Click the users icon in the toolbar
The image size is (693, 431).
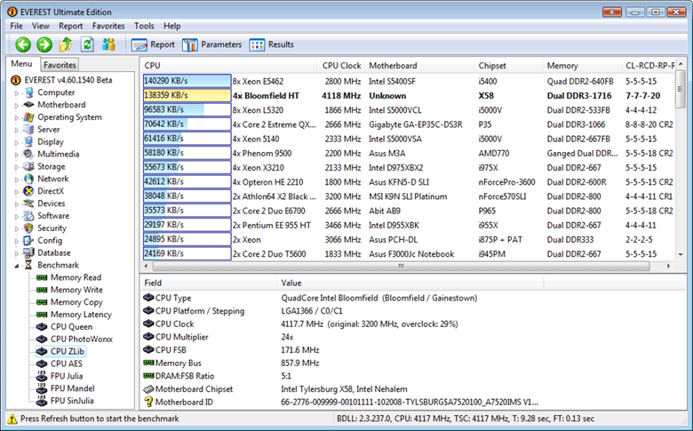click(x=108, y=44)
